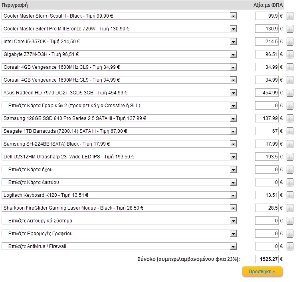299x282 pixels.
Task: Click info icon for Antivirus / Firewall row
Action: (x=290, y=246)
